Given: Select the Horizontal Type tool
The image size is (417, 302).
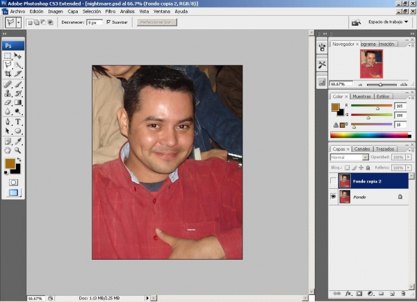Looking at the screenshot, I should click(x=18, y=121).
